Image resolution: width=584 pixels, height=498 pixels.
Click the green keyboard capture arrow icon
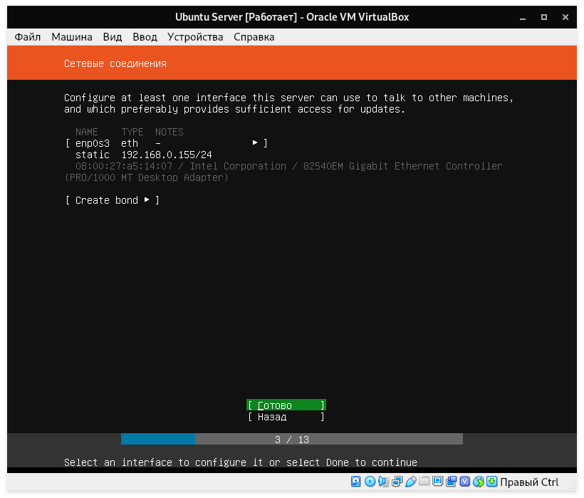pyautogui.click(x=491, y=482)
